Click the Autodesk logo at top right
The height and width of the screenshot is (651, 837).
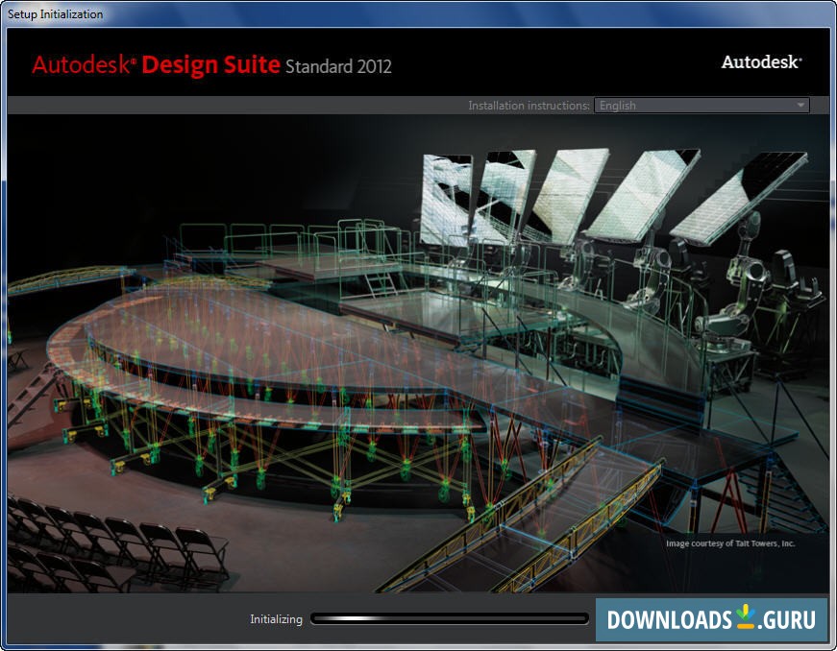tap(761, 62)
